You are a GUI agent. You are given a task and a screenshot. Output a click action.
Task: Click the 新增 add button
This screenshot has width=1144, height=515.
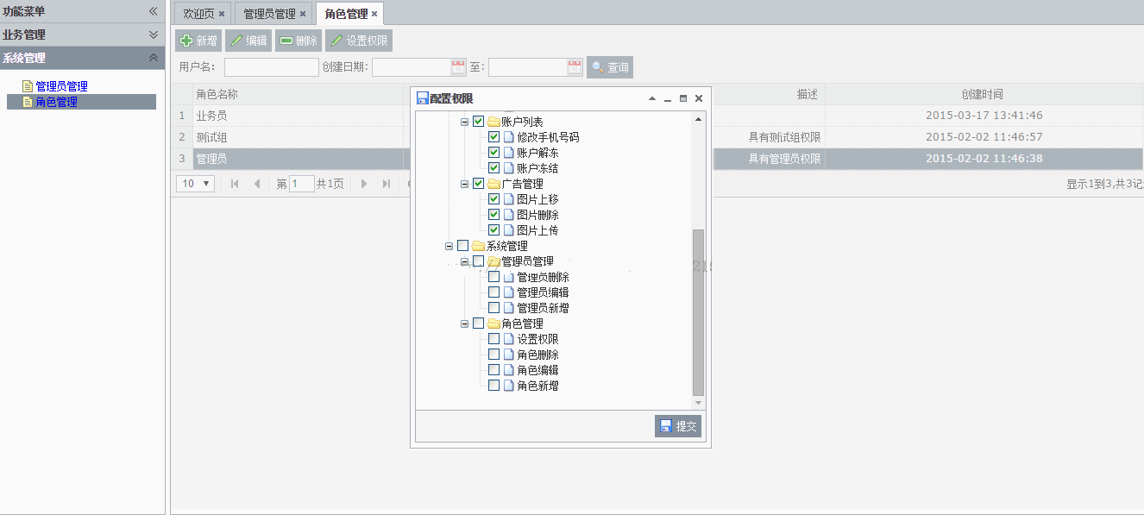pos(198,41)
